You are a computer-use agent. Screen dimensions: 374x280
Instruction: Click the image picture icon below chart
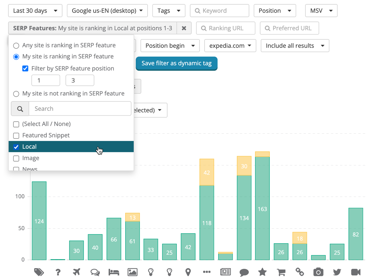(x=132, y=272)
